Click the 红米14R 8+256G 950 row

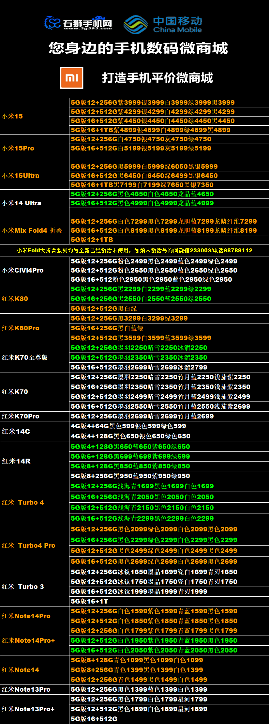169,476
